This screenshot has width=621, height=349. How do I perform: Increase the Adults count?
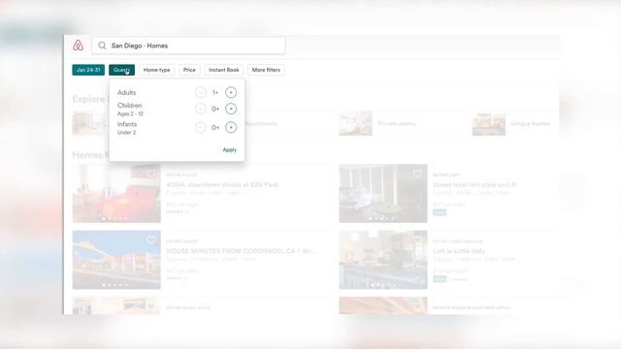(231, 93)
